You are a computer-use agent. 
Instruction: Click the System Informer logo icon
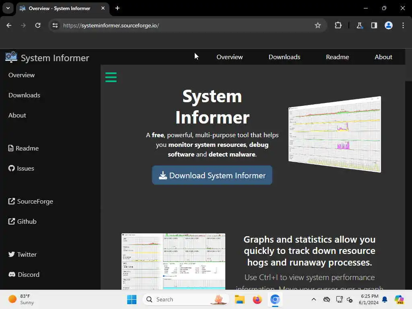coord(11,57)
